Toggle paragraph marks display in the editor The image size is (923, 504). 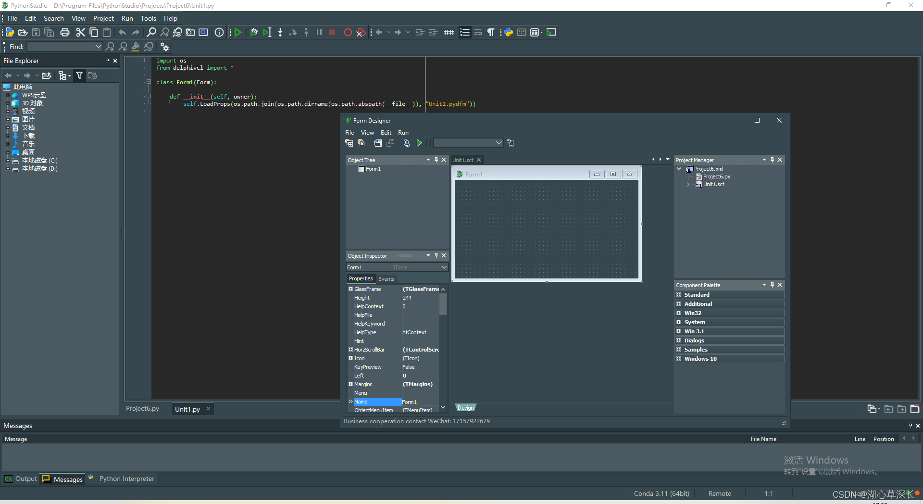pos(490,32)
